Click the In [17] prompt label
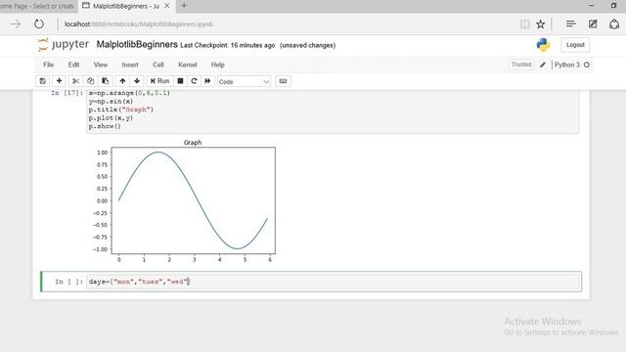Viewport: 626px width, 352px height. coord(67,93)
